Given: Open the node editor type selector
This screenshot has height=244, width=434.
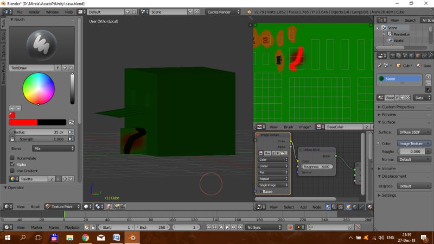Looking at the screenshot, I should click(261, 207).
